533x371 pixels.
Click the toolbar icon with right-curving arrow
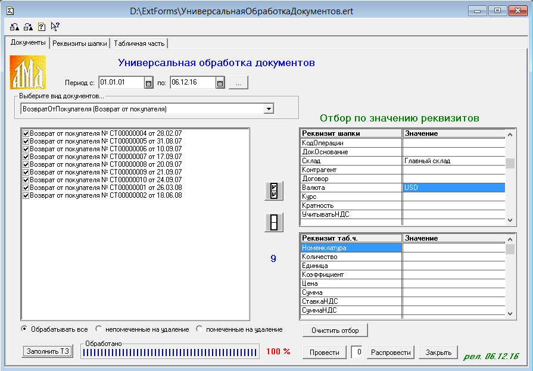(x=28, y=27)
